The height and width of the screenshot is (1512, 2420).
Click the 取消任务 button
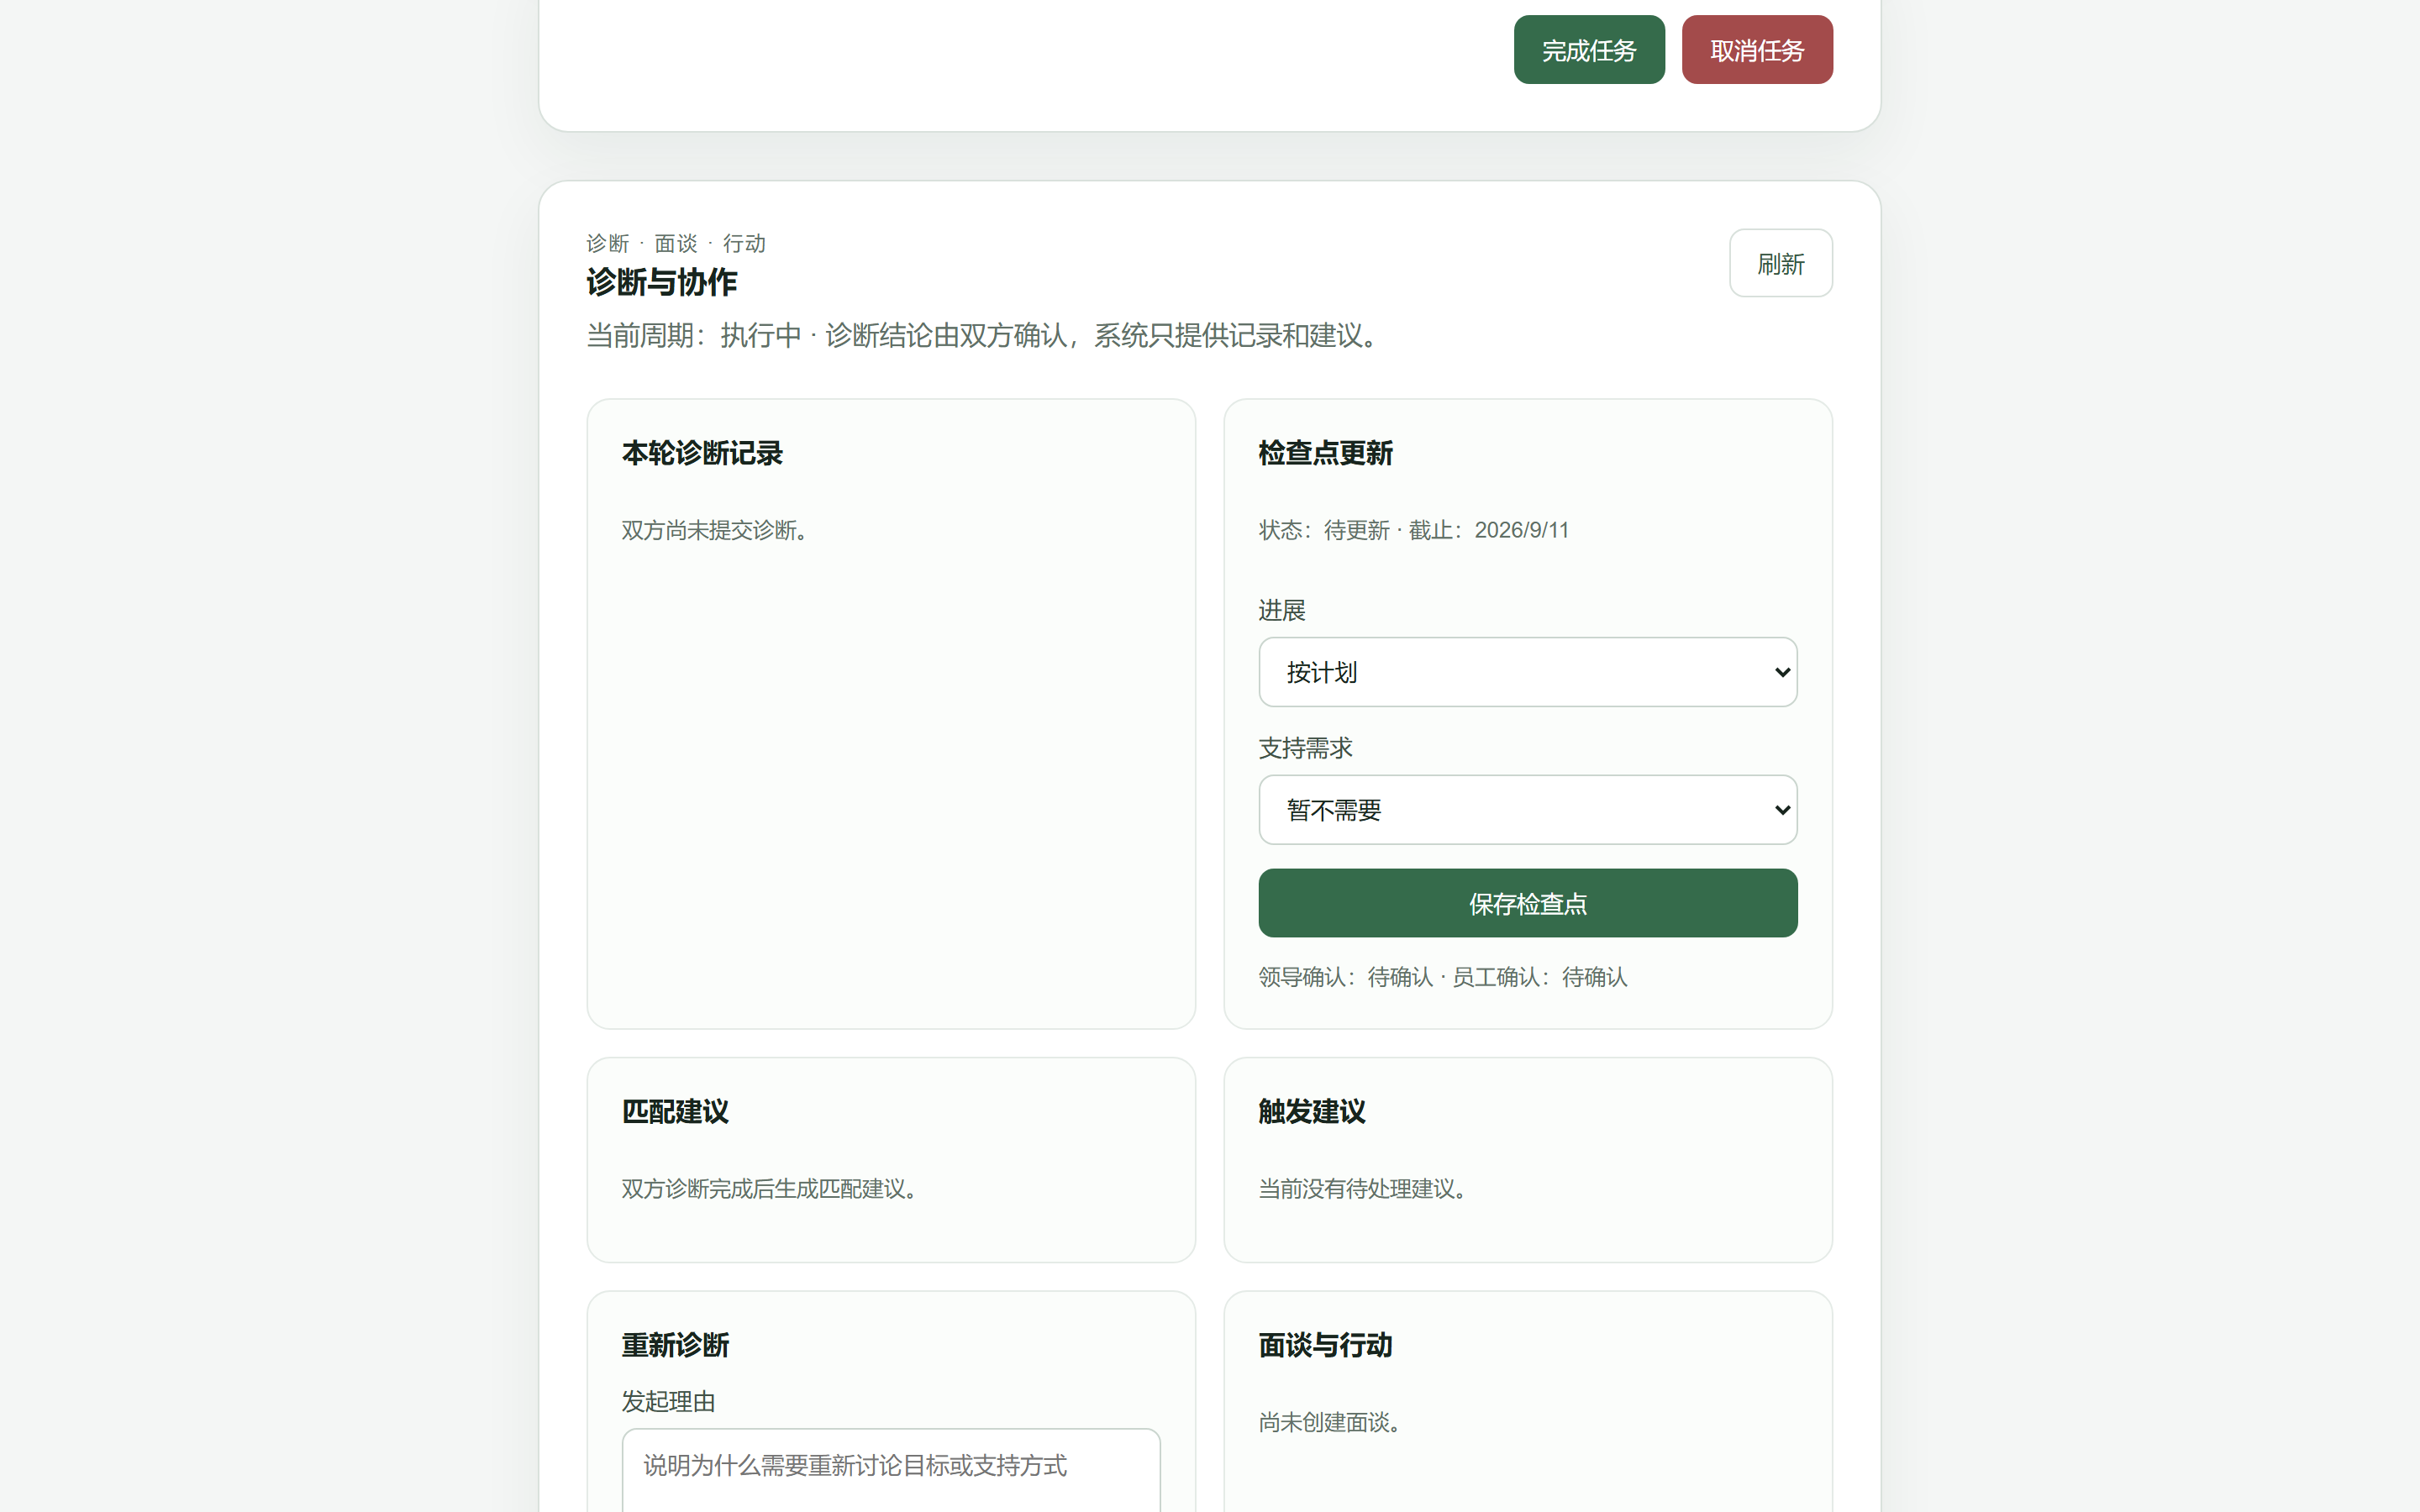(x=1757, y=50)
